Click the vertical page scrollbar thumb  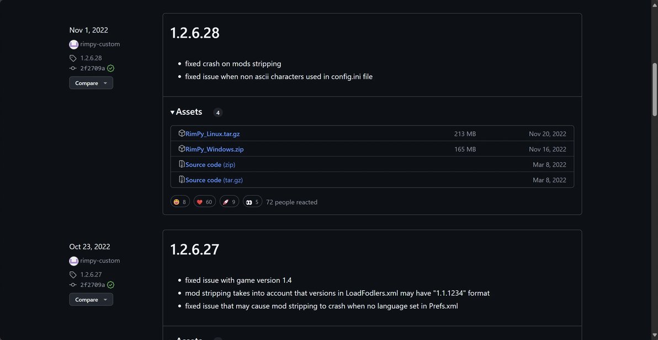pyautogui.click(x=655, y=88)
